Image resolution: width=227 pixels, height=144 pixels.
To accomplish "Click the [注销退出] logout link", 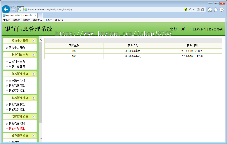I will (199, 29).
